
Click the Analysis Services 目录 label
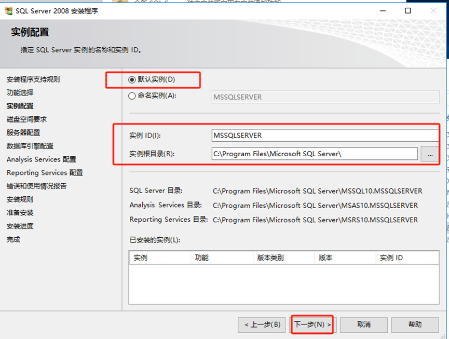(166, 205)
